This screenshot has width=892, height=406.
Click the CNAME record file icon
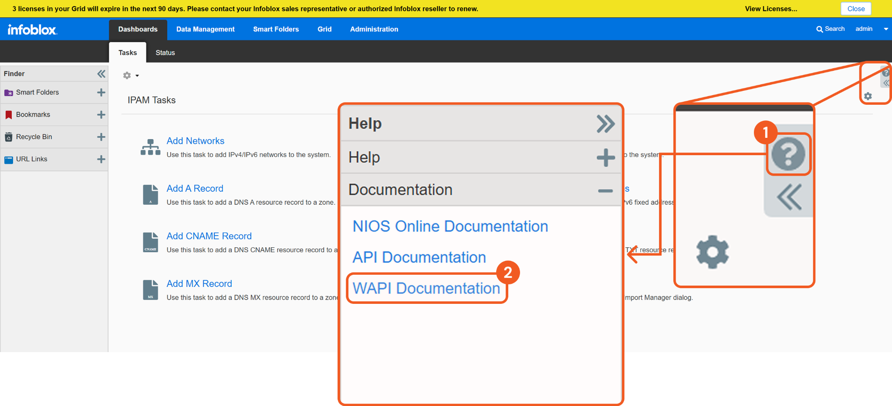pyautogui.click(x=150, y=242)
